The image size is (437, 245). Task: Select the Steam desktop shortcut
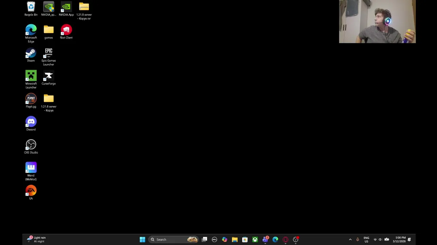(x=31, y=55)
